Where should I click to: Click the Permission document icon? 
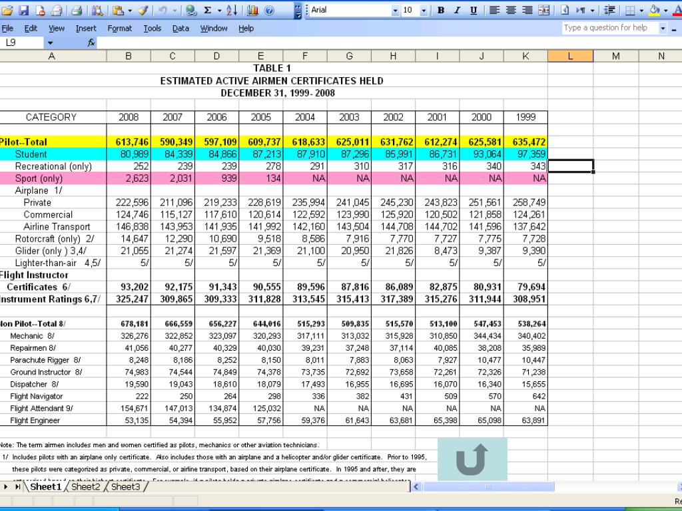pos(41,10)
